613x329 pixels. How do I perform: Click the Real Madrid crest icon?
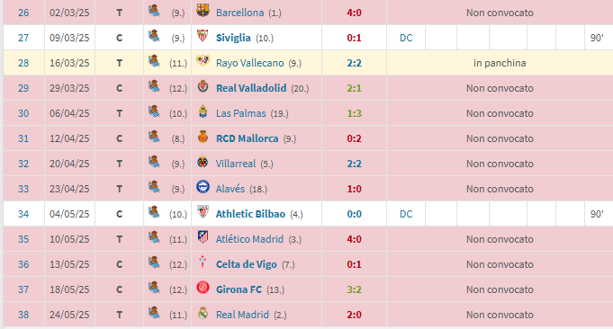pos(203,313)
